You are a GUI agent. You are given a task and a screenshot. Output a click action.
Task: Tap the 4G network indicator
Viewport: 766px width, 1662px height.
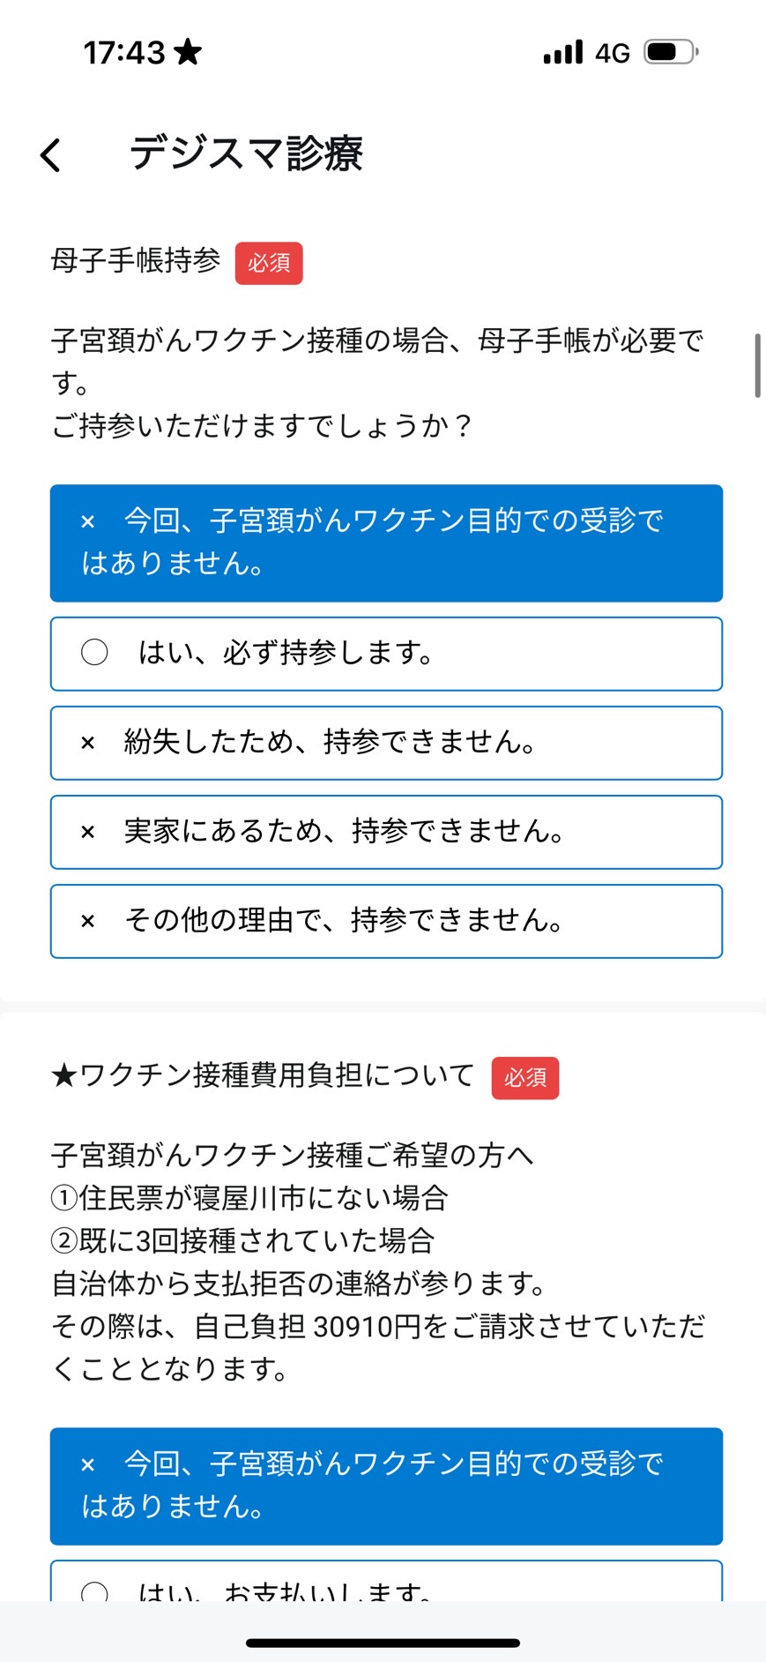click(x=613, y=53)
